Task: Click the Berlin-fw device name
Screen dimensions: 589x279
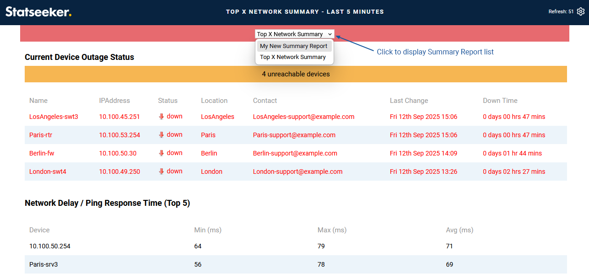Action: (x=42, y=153)
